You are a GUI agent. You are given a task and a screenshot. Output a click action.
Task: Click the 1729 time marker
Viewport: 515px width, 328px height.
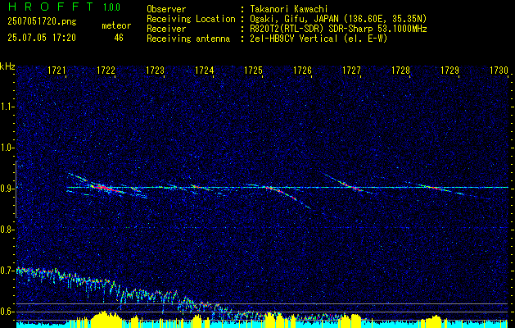click(x=450, y=70)
